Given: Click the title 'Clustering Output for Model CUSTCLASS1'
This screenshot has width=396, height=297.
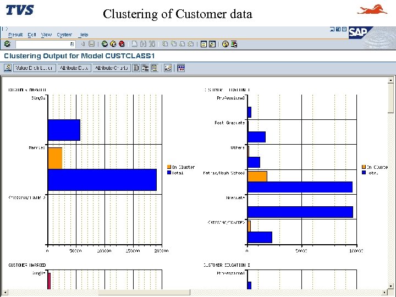Looking at the screenshot, I should point(79,56).
